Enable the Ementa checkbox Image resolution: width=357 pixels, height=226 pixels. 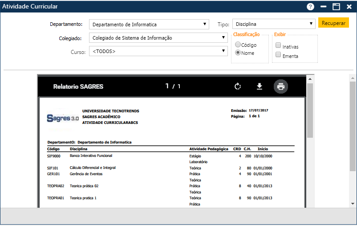pos(278,54)
